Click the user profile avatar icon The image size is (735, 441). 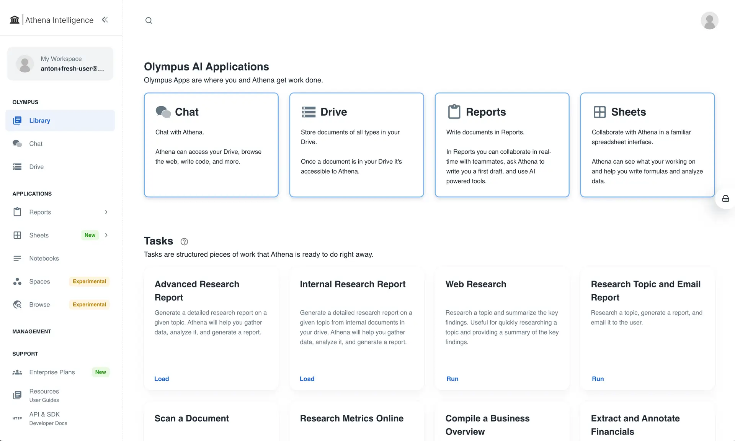(709, 20)
